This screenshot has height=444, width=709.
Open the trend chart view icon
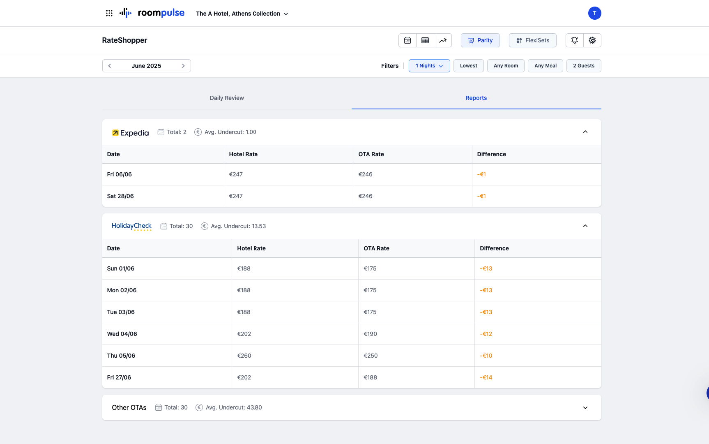(x=443, y=40)
